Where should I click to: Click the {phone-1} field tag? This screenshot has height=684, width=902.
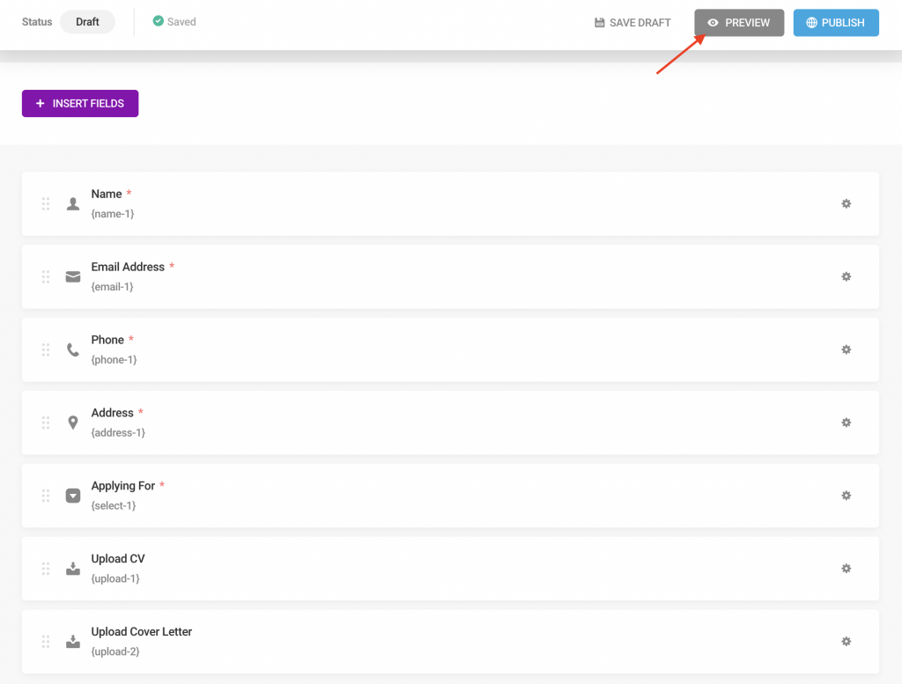tap(114, 360)
